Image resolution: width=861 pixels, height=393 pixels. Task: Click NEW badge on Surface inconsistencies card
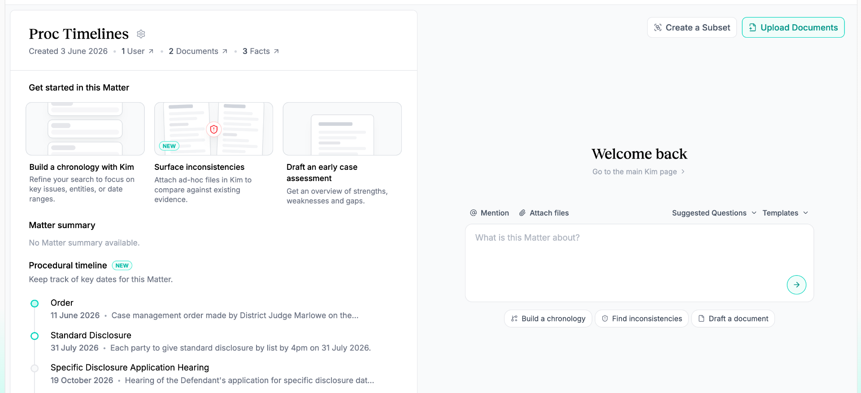coord(169,146)
